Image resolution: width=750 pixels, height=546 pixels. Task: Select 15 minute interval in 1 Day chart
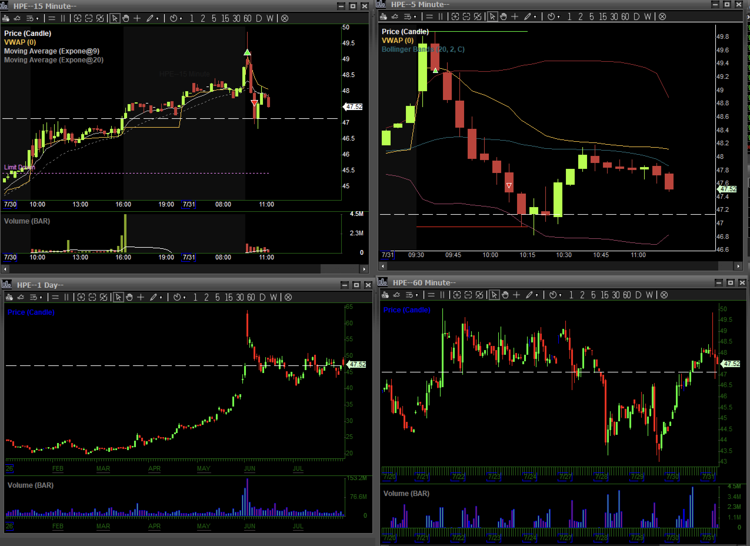[229, 297]
